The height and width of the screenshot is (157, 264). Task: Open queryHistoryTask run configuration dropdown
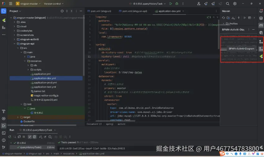[147, 3]
